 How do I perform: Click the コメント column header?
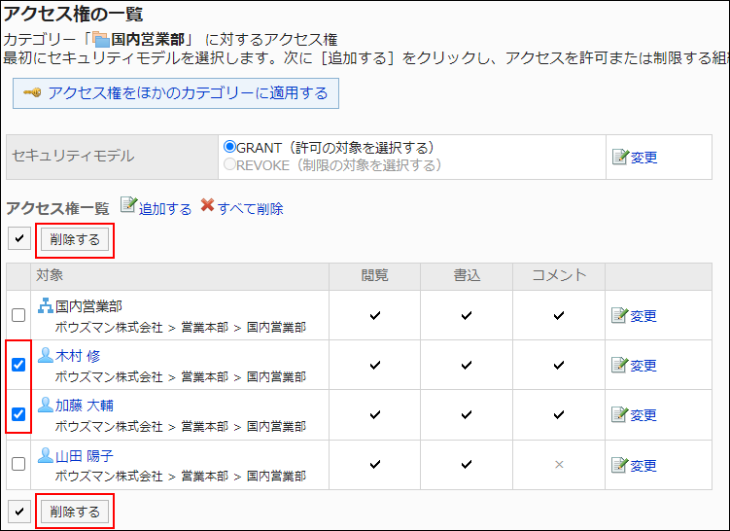559,275
